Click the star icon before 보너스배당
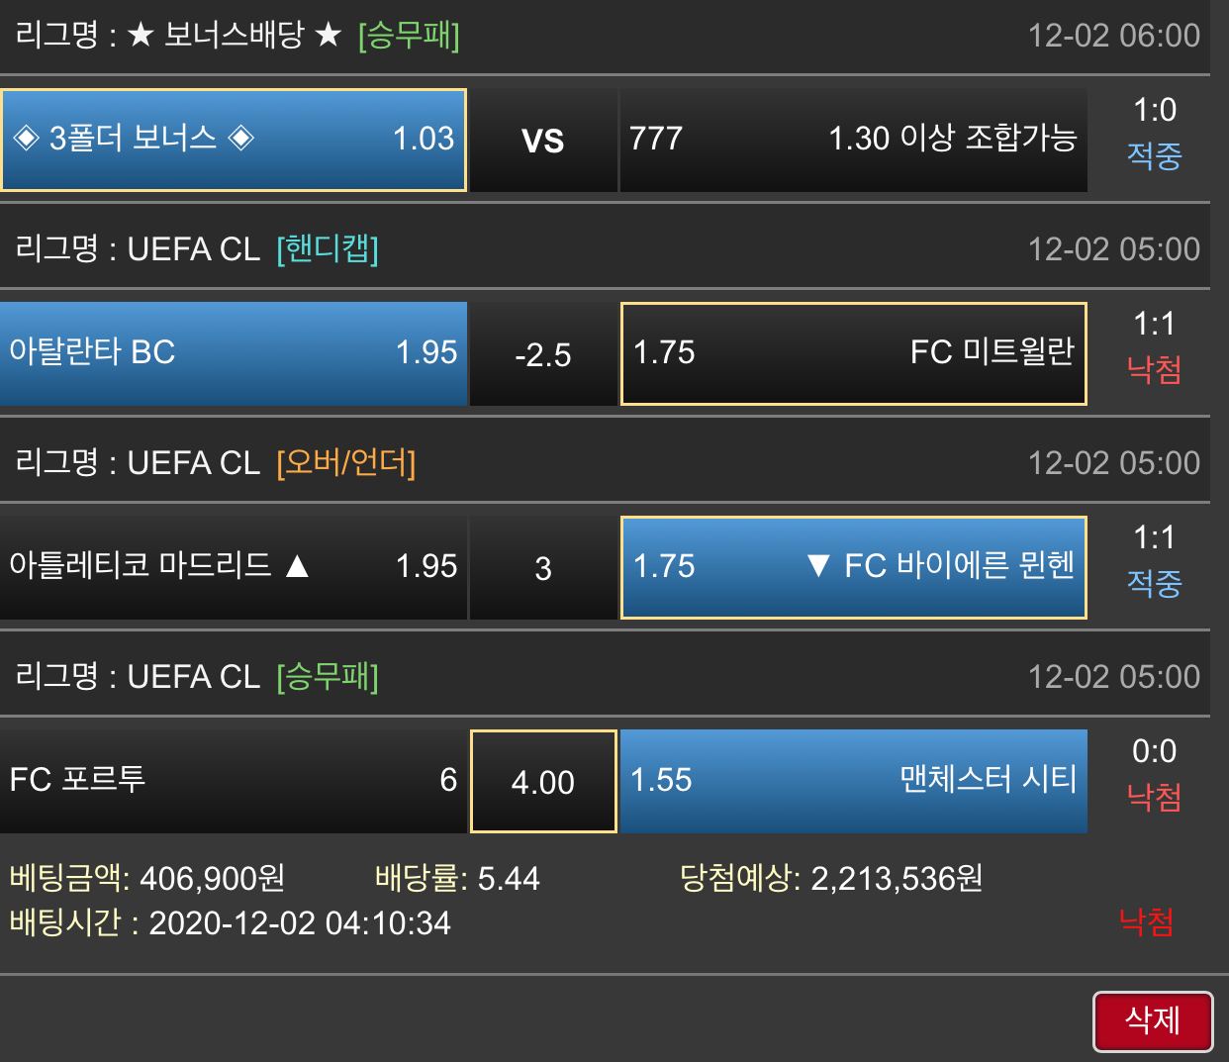Screen dimensions: 1229x1062 click(x=142, y=37)
